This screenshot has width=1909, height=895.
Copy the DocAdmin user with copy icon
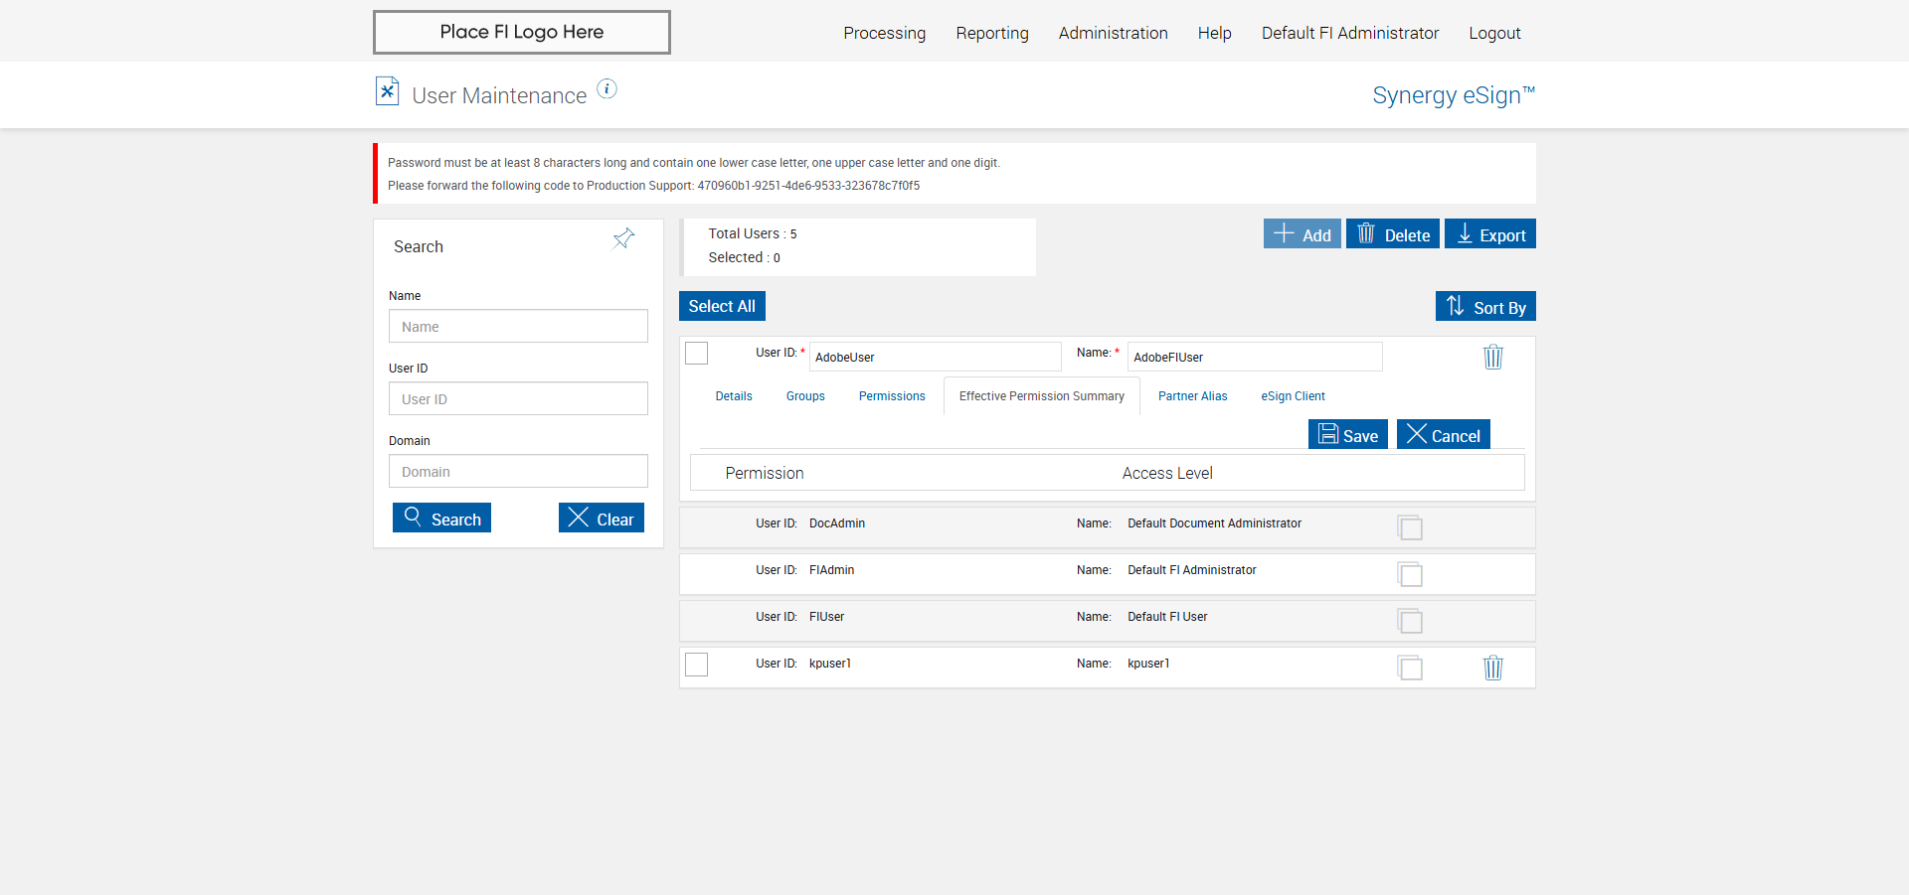click(x=1410, y=527)
